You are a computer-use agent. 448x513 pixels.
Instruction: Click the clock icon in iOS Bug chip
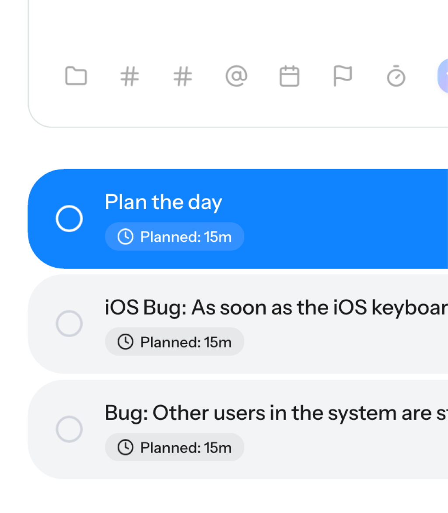point(126,342)
